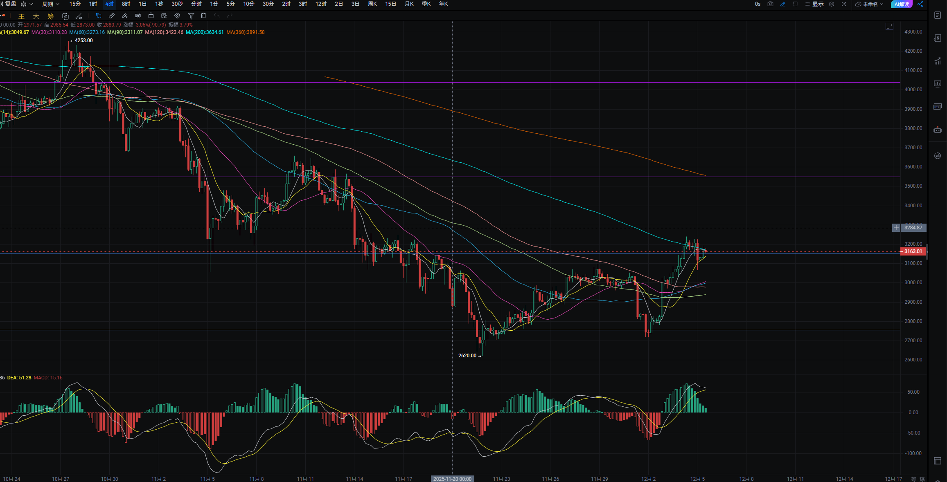Click the plus button beside 3284.87
The width and height of the screenshot is (947, 482).
(896, 228)
